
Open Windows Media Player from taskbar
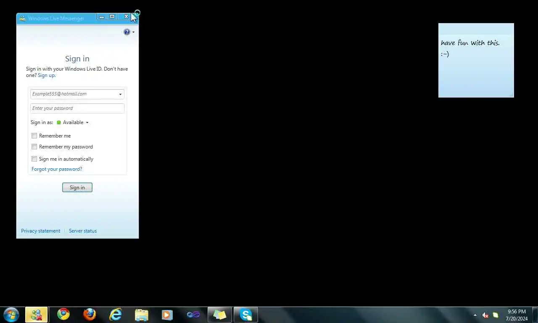coord(167,315)
